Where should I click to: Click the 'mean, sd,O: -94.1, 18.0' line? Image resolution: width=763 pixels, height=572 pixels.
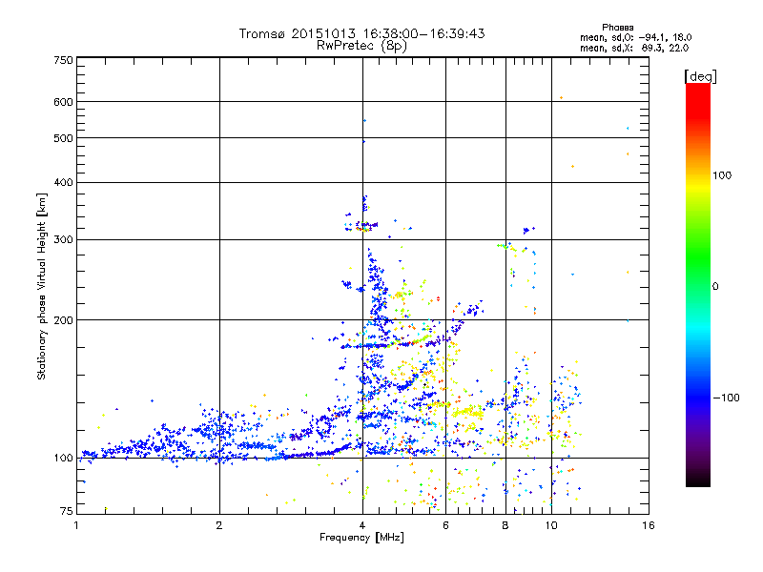(x=635, y=37)
